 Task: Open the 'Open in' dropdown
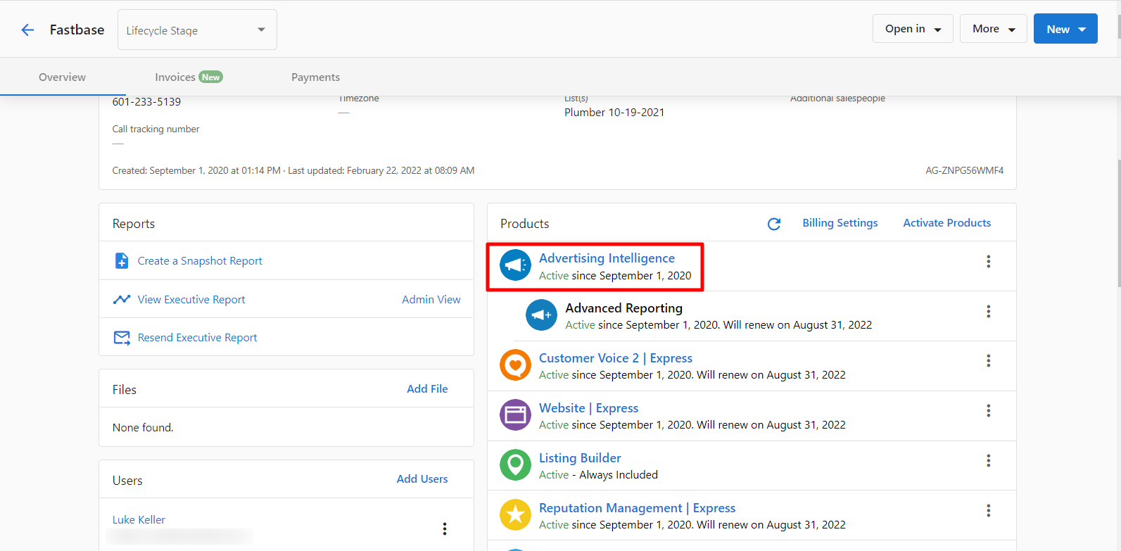point(912,29)
